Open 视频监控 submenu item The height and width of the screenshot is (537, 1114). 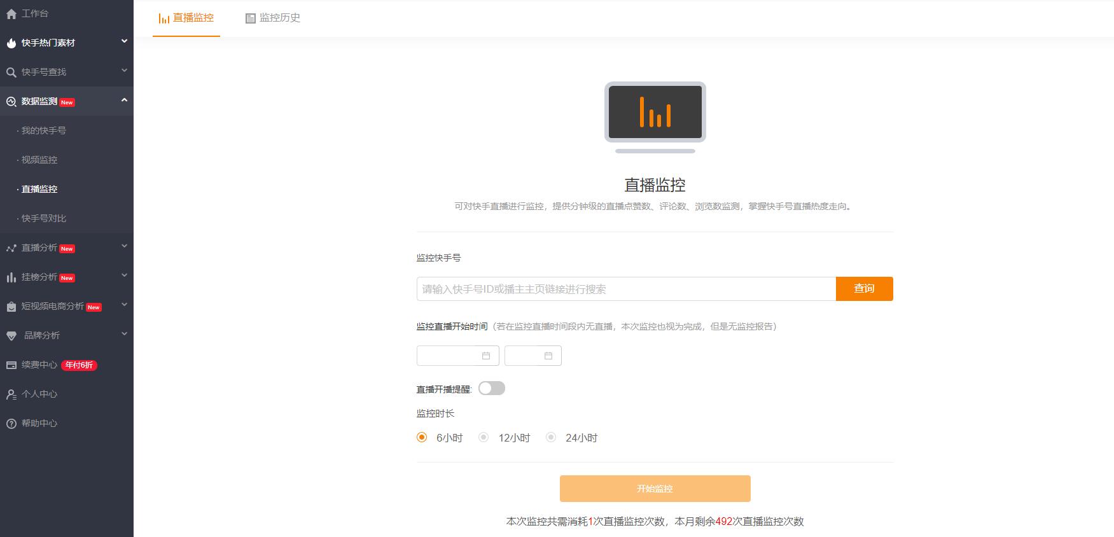[39, 160]
